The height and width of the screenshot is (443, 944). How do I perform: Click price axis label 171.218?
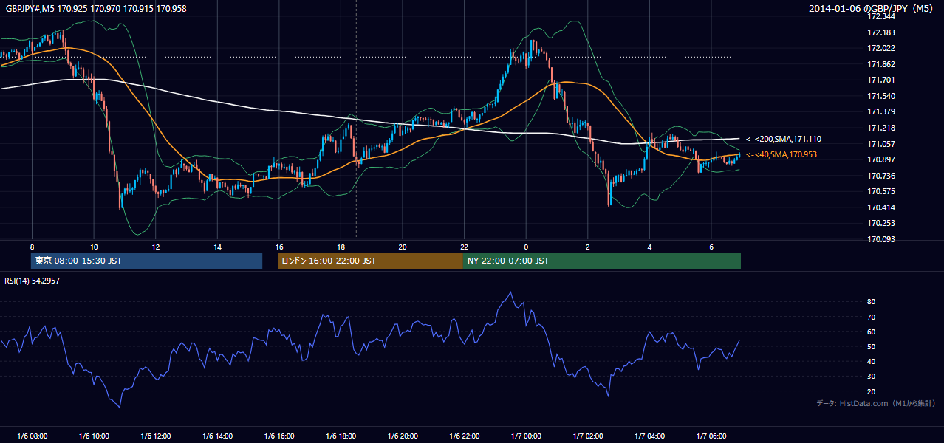tap(881, 128)
